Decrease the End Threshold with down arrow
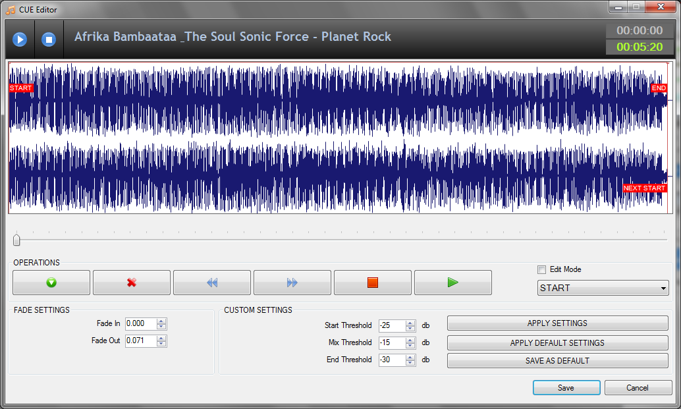 pos(410,362)
